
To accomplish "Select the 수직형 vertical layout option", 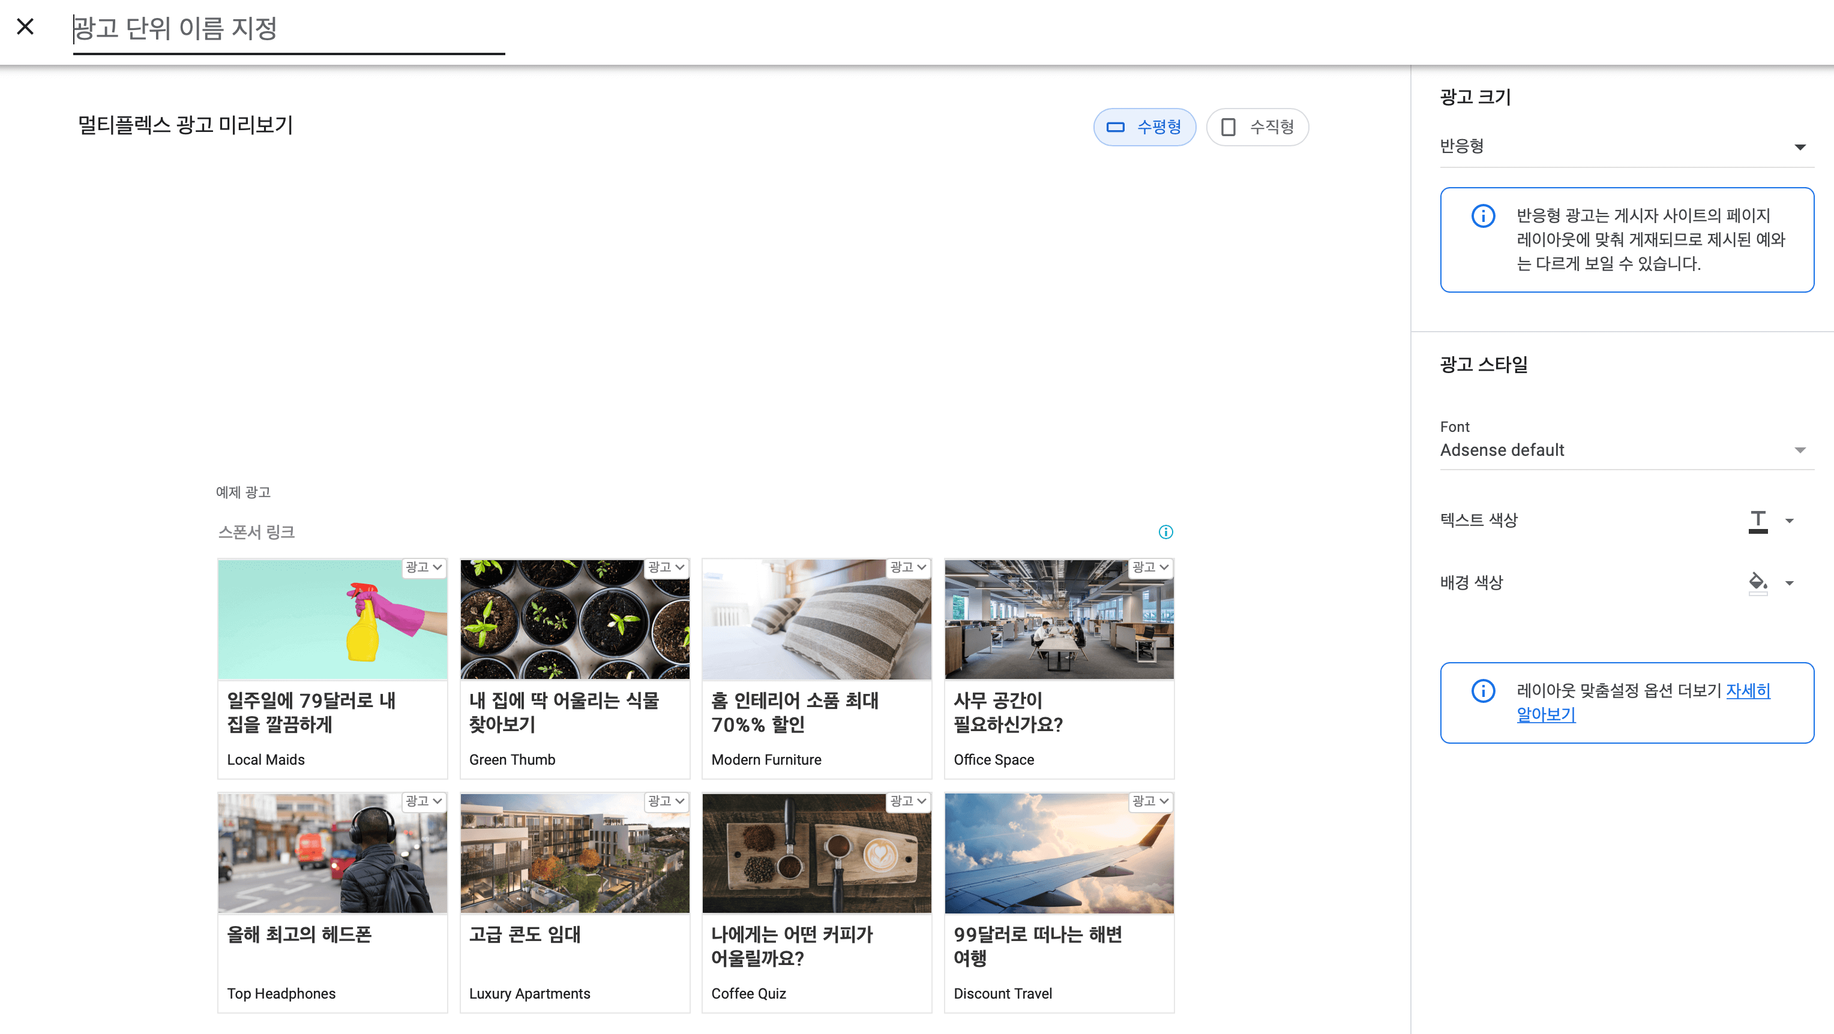I will click(1257, 127).
